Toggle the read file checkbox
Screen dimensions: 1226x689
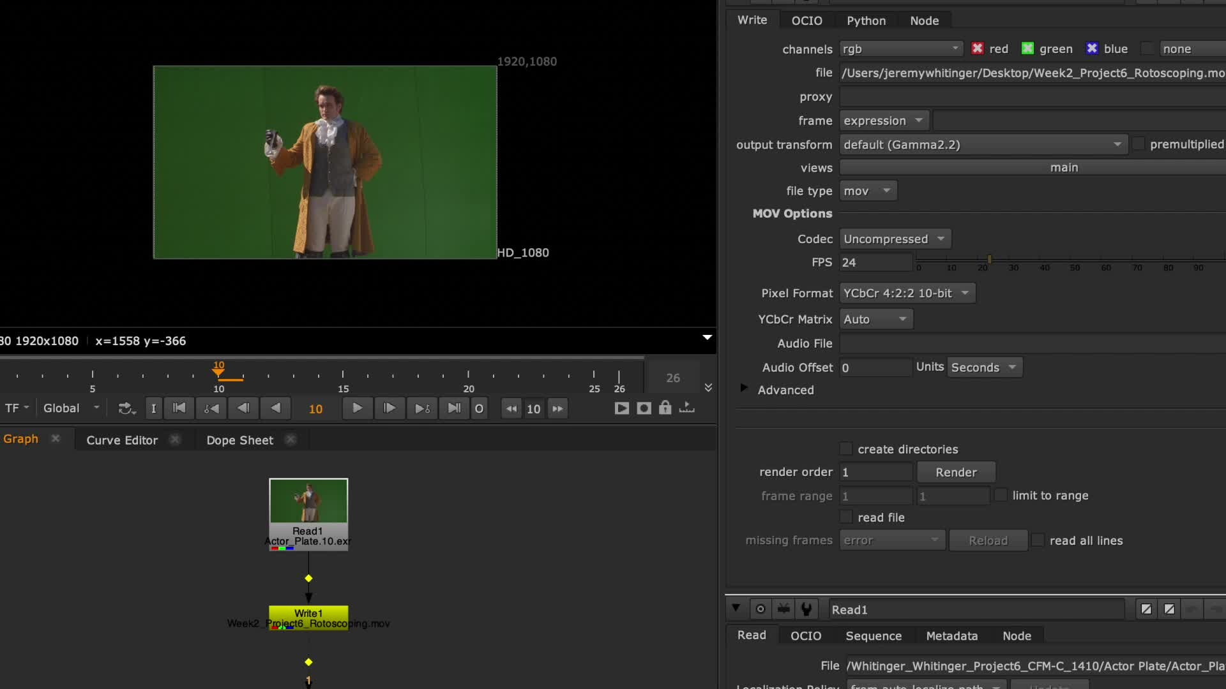pyautogui.click(x=845, y=517)
